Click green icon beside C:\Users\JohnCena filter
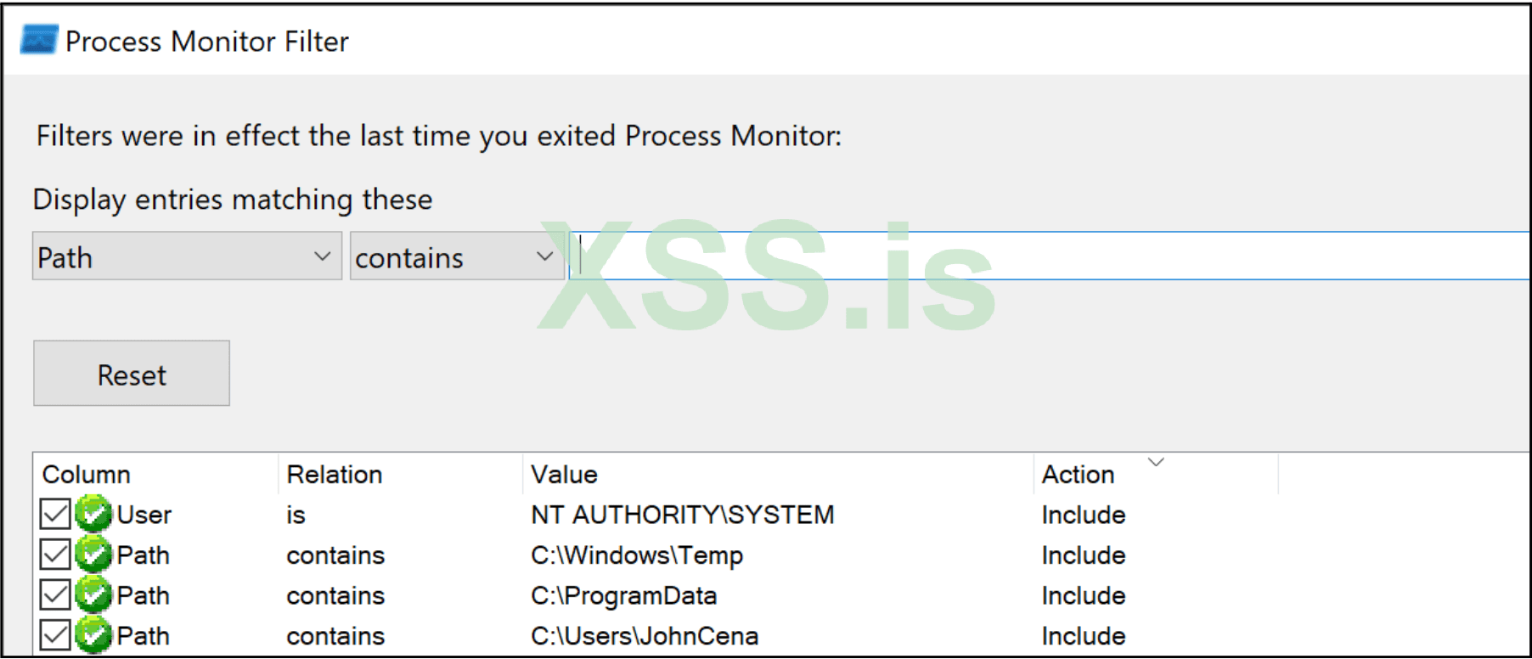 click(93, 635)
